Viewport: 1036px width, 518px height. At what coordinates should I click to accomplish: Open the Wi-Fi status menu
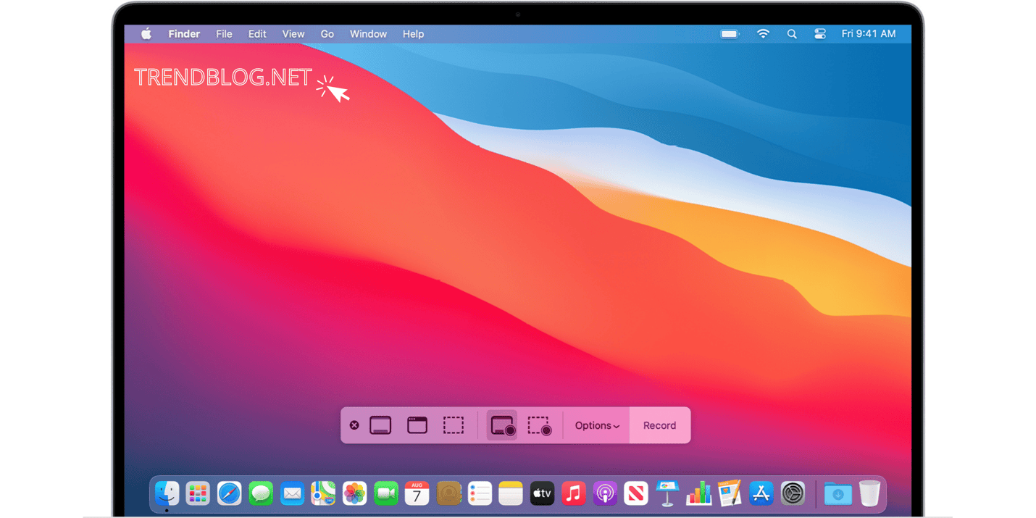pyautogui.click(x=763, y=33)
